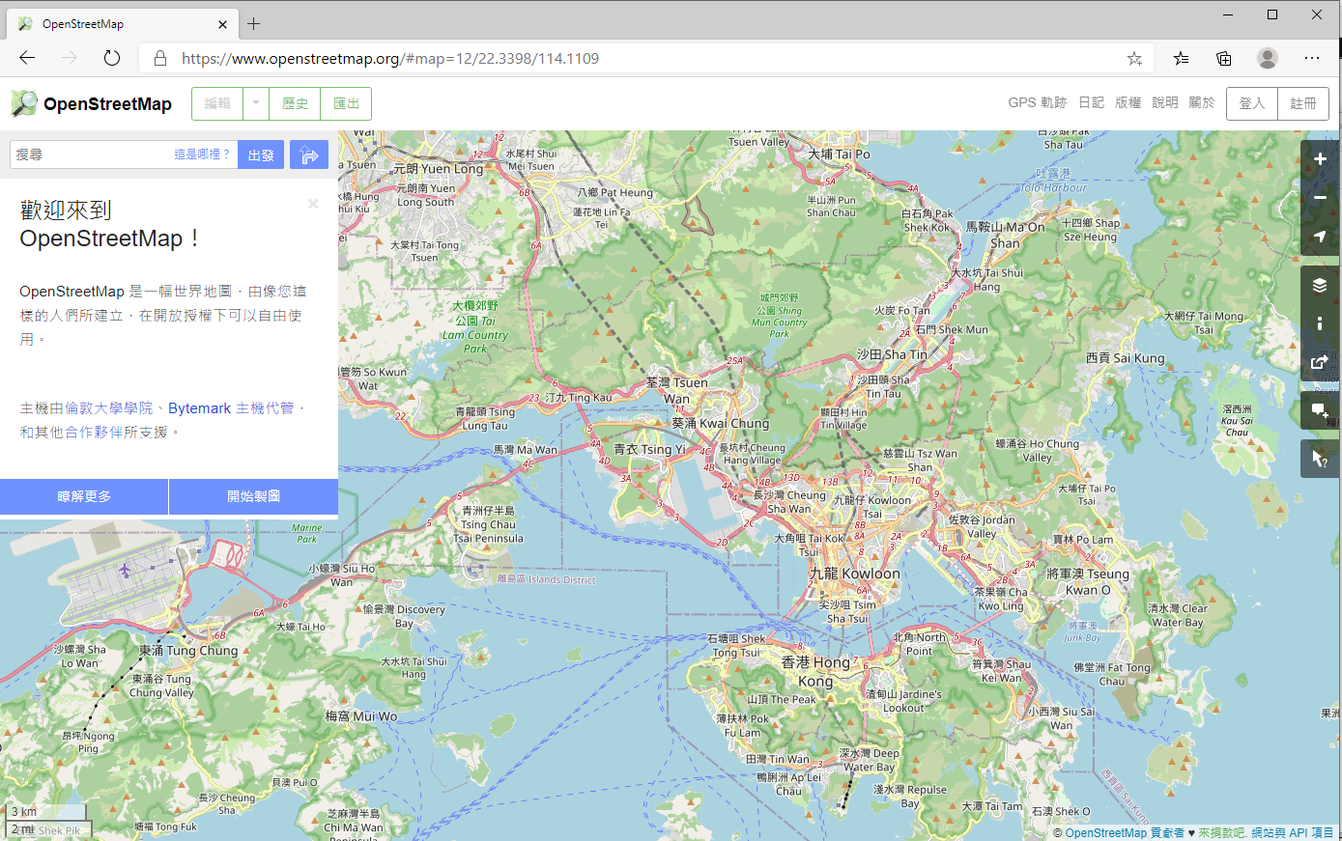
Task: Refresh the current page
Action: click(x=112, y=58)
